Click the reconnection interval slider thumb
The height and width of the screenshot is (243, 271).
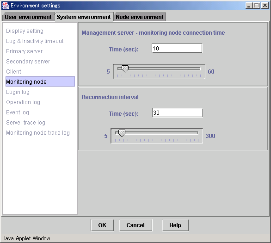(122, 133)
